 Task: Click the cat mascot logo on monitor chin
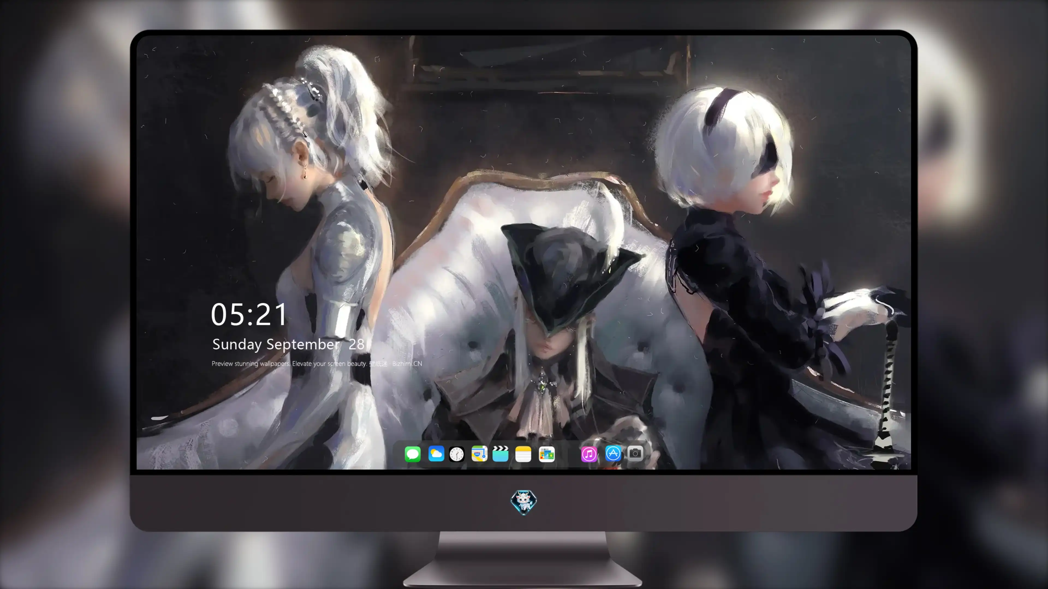[524, 502]
